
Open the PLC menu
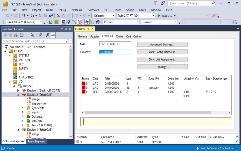pos(107,10)
